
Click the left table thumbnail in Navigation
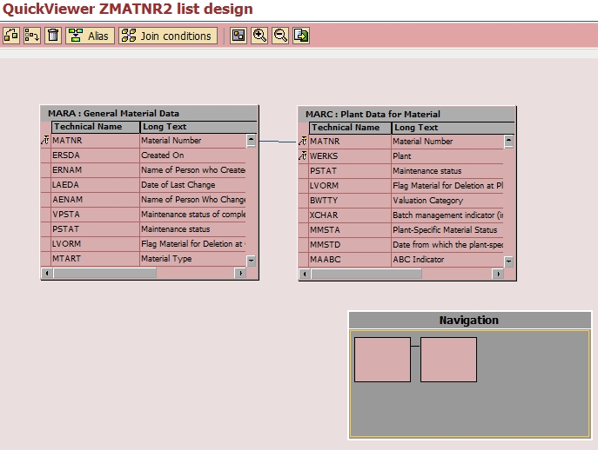click(382, 360)
